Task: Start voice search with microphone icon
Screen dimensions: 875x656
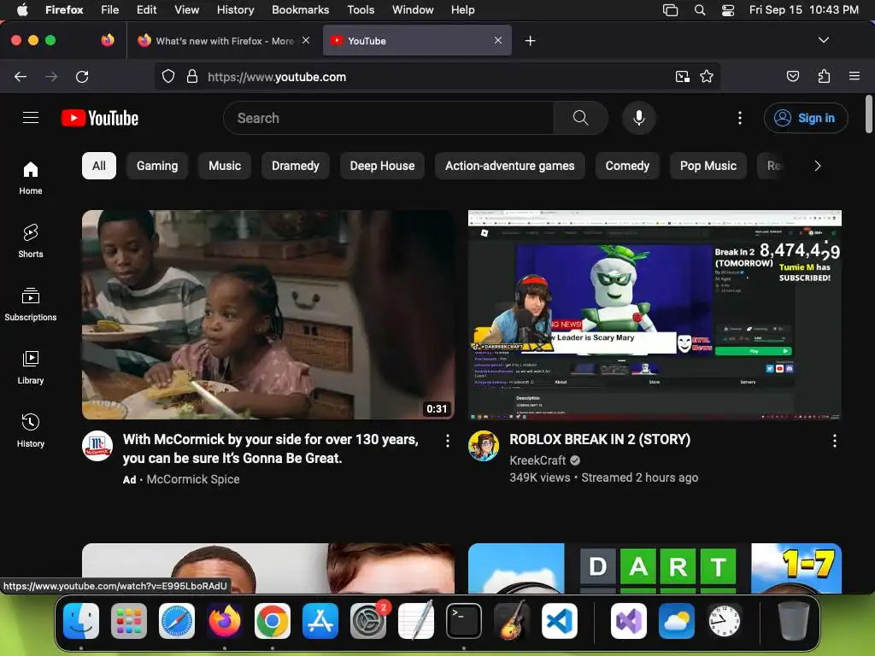Action: (x=639, y=118)
